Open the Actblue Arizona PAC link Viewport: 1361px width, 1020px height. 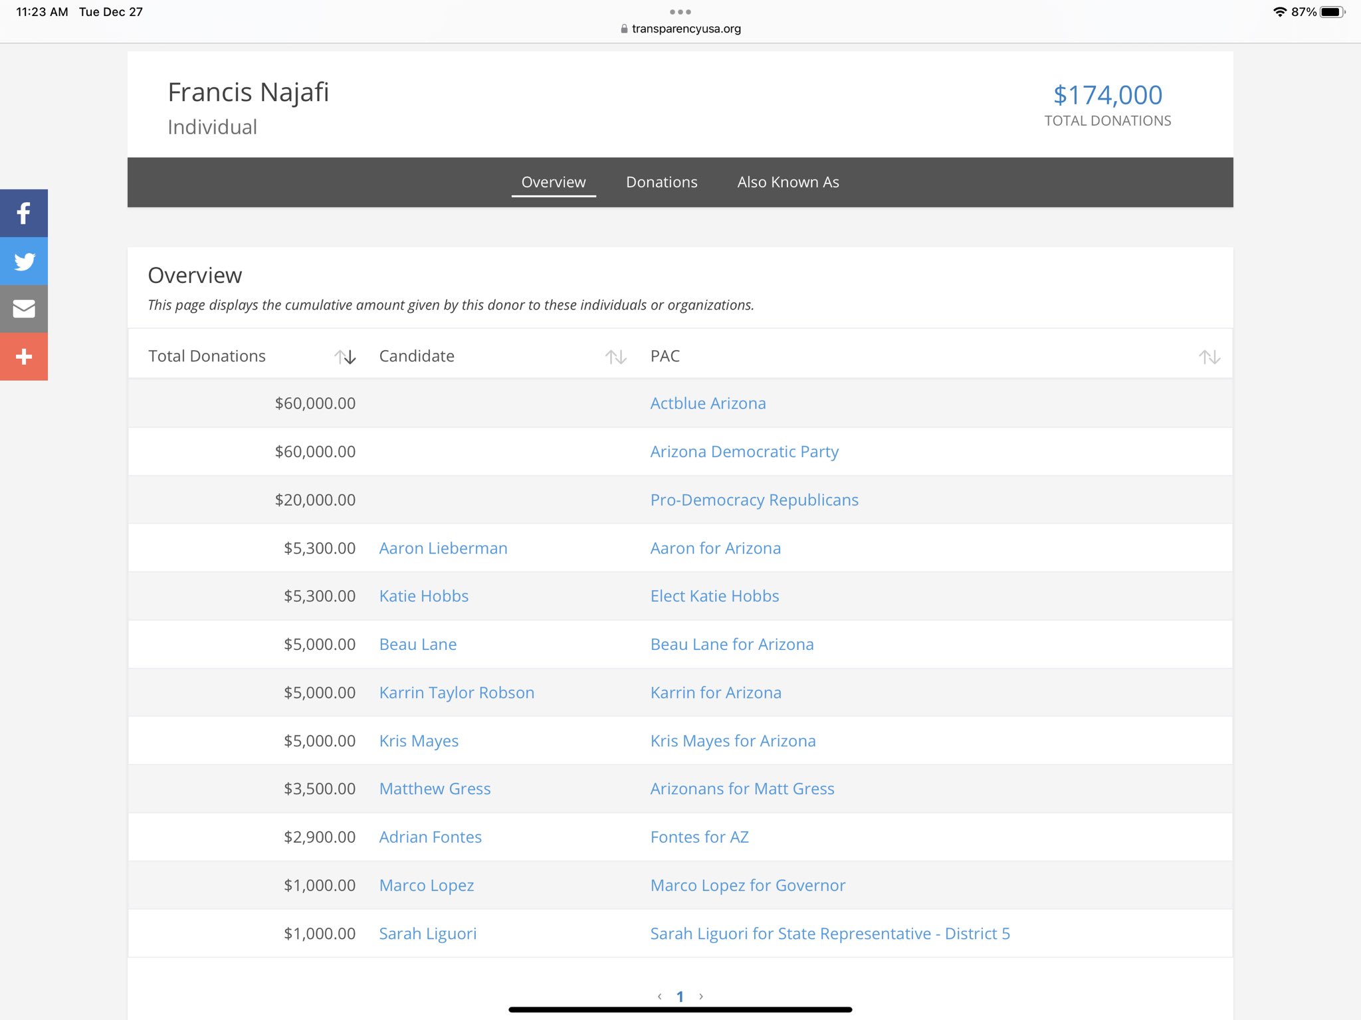click(x=707, y=403)
